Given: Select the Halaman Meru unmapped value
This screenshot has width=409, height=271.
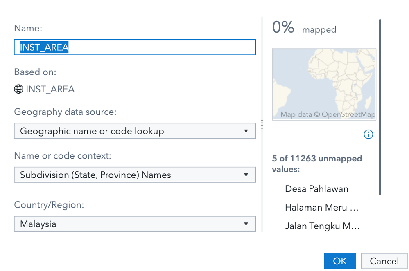Looking at the screenshot, I should 321,208.
